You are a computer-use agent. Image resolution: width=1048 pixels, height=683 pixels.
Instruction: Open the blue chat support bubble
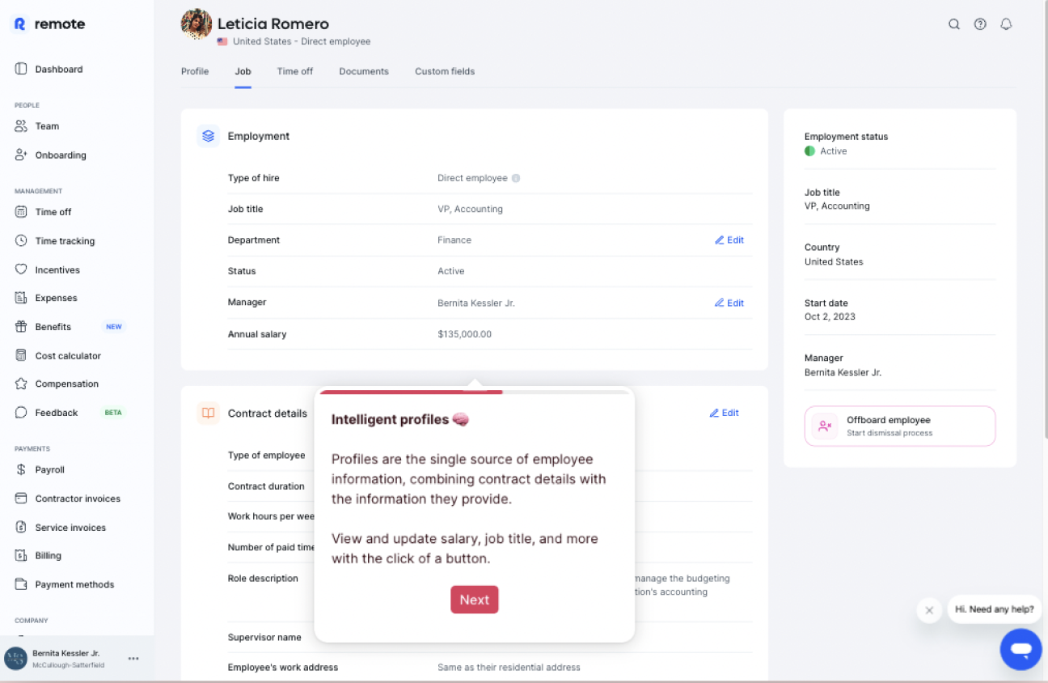tap(1021, 649)
